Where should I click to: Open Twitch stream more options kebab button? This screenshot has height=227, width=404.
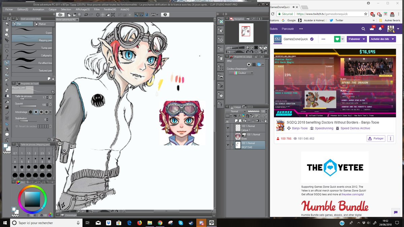[391, 138]
